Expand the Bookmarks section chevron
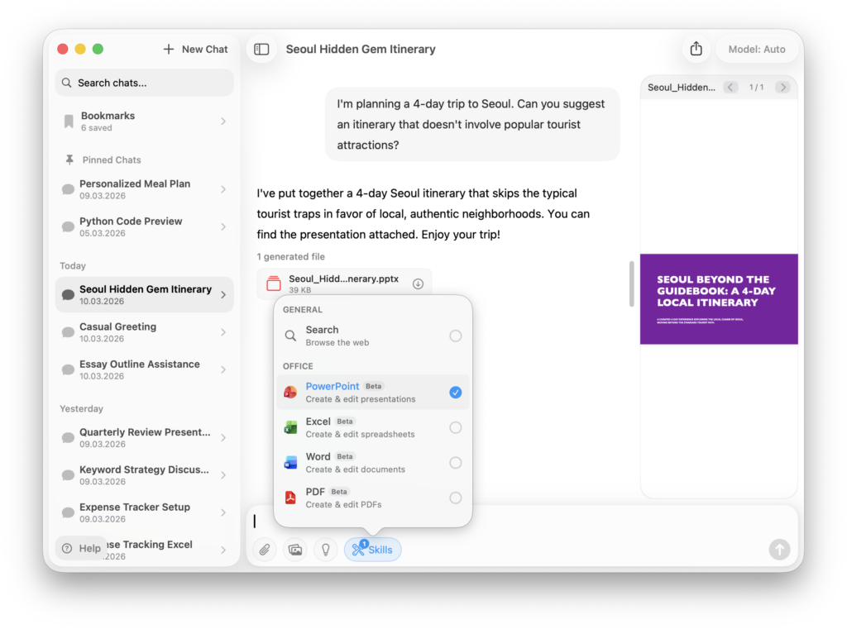This screenshot has height=629, width=847. pos(223,122)
